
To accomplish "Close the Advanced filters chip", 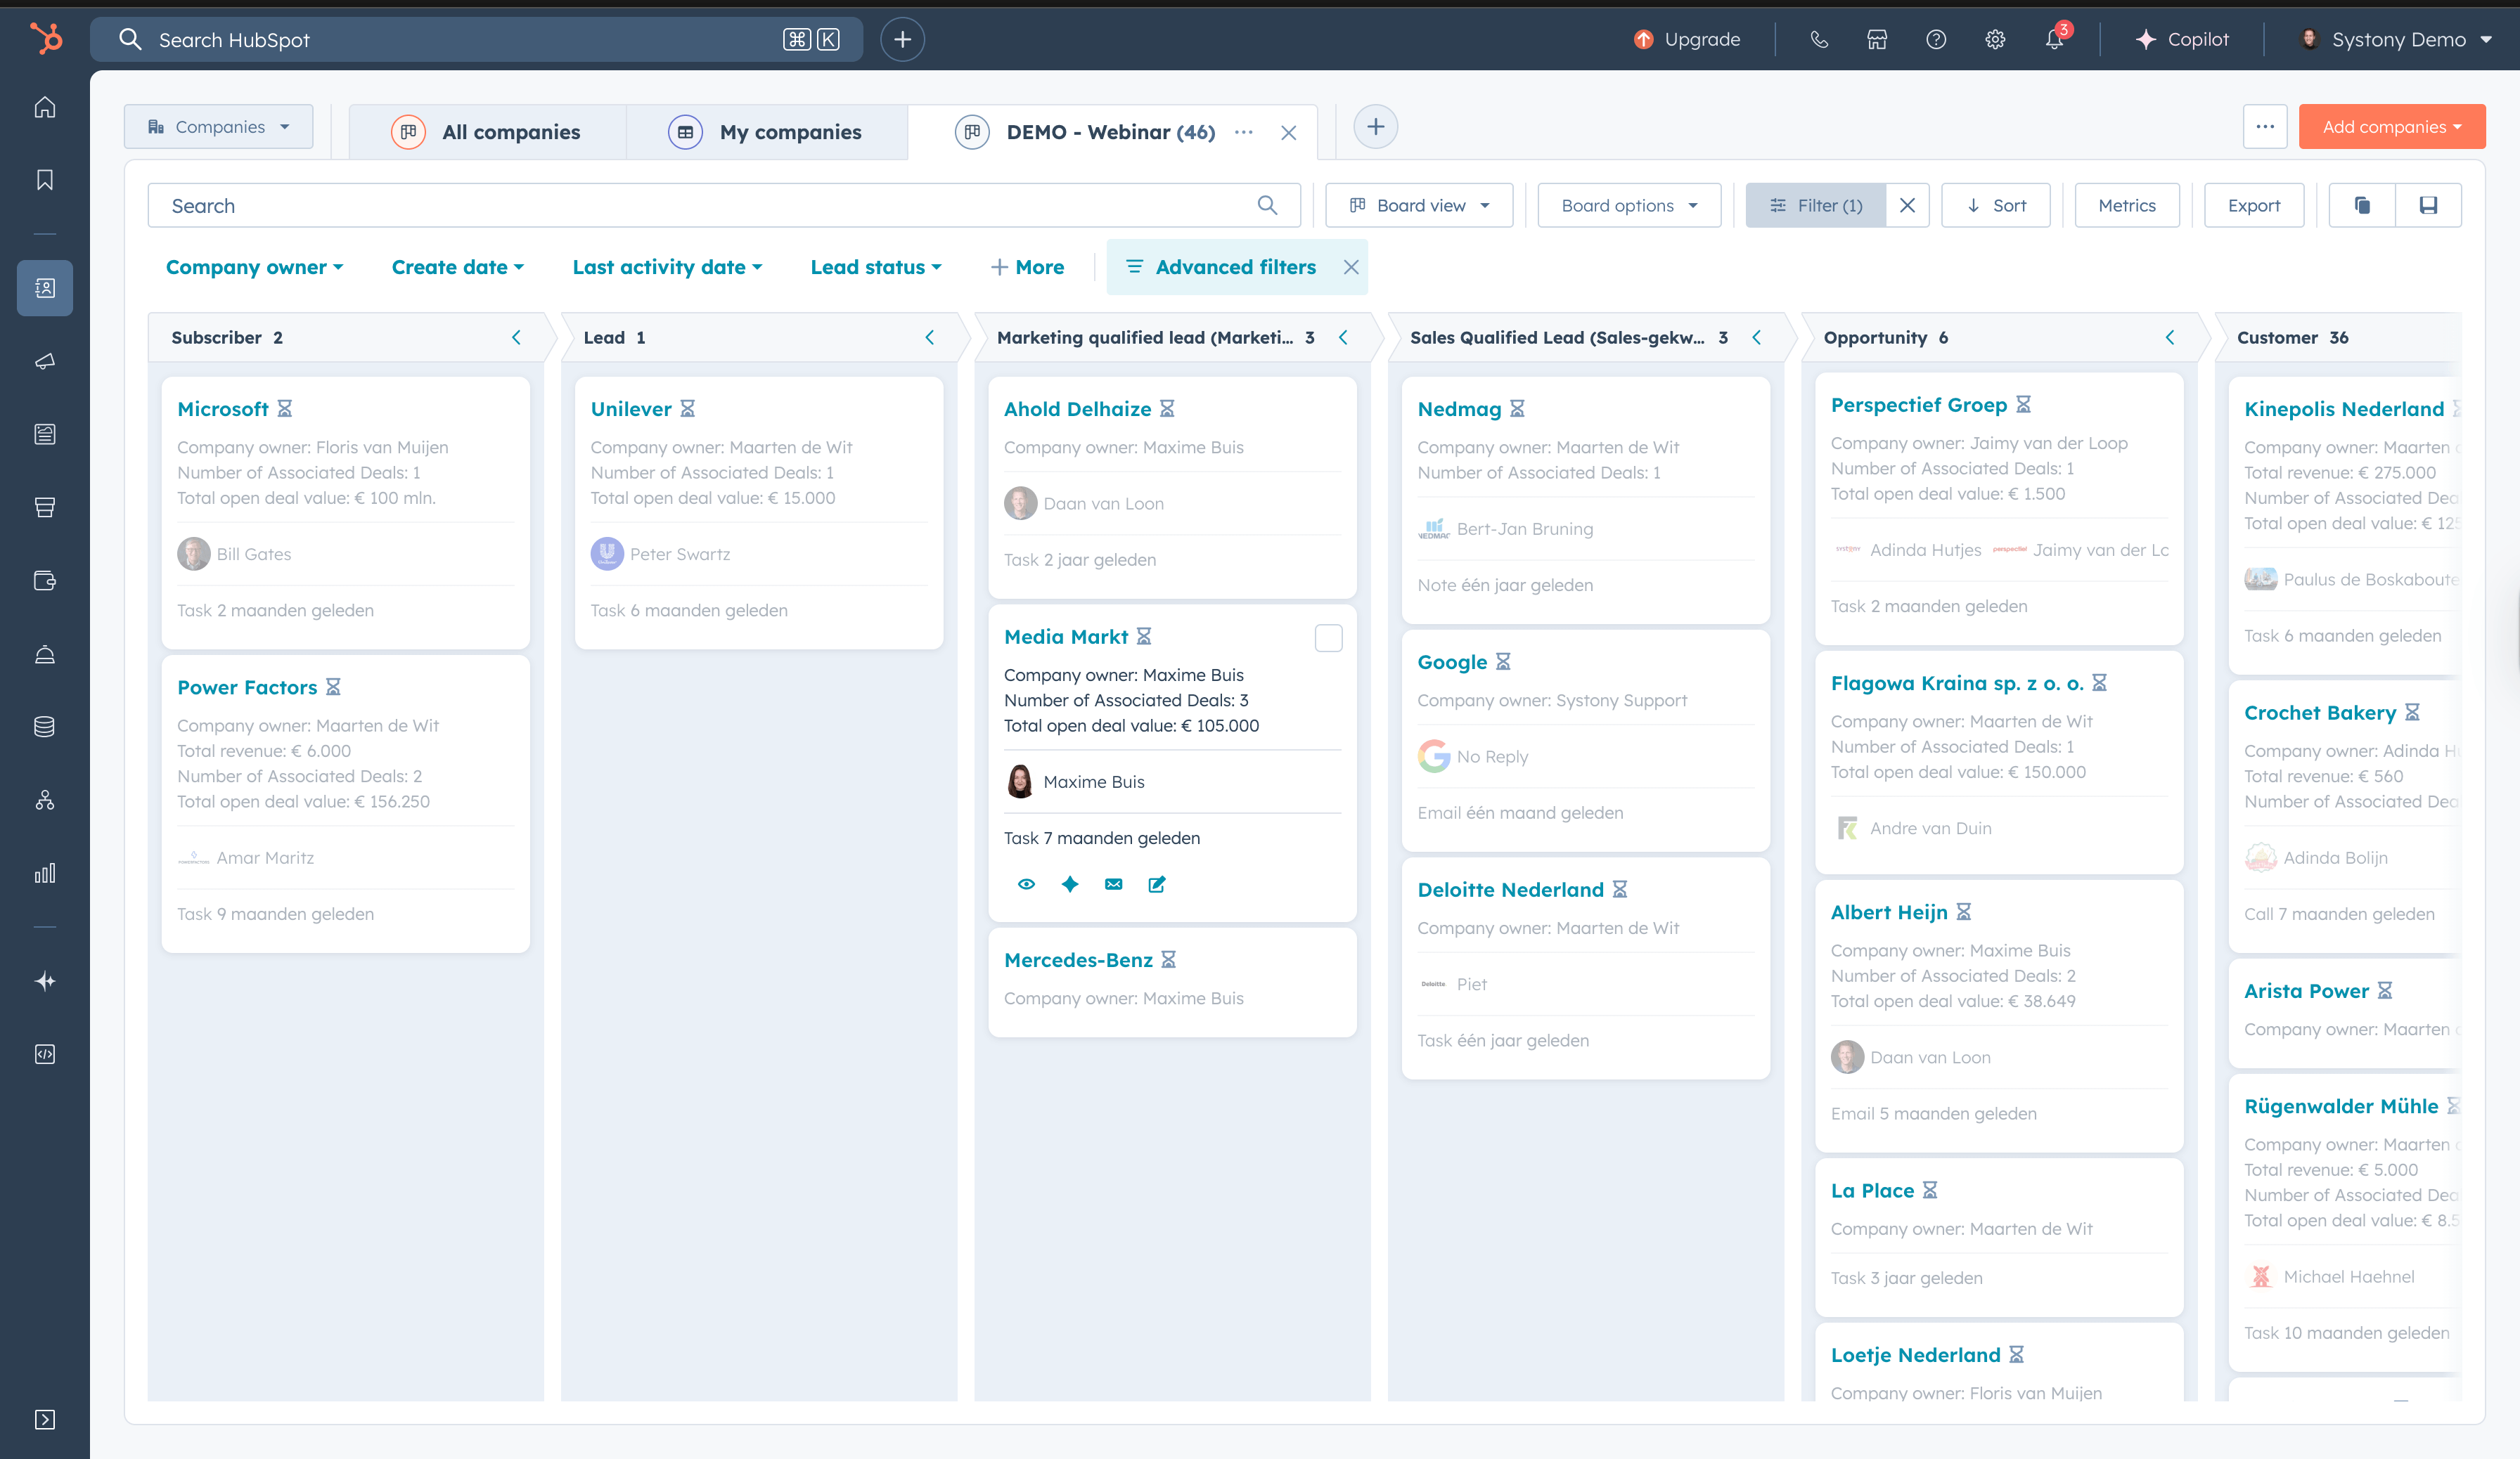I will (1351, 267).
